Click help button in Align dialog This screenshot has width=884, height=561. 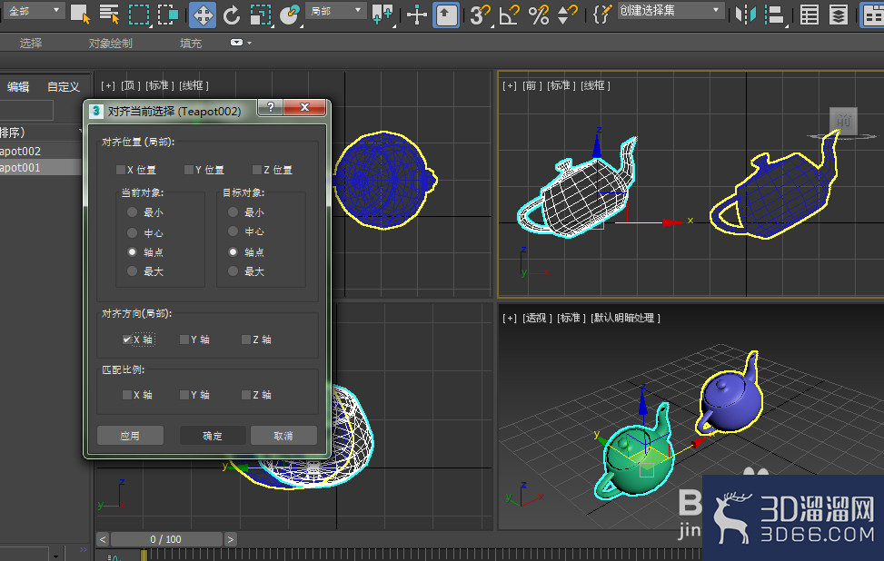[x=271, y=107]
